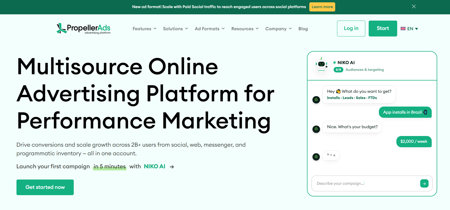Screen dimensions: 450x210
Task: Click the Log in button
Action: click(x=351, y=28)
